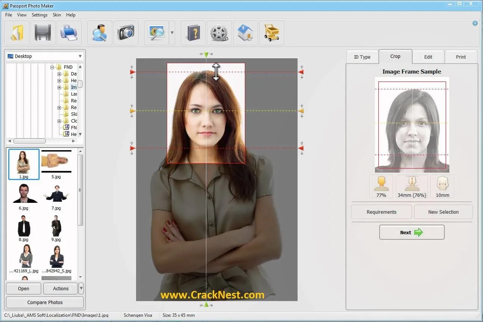Click the left red marker of top head line
The width and height of the screenshot is (483, 322).
pyautogui.click(x=132, y=72)
